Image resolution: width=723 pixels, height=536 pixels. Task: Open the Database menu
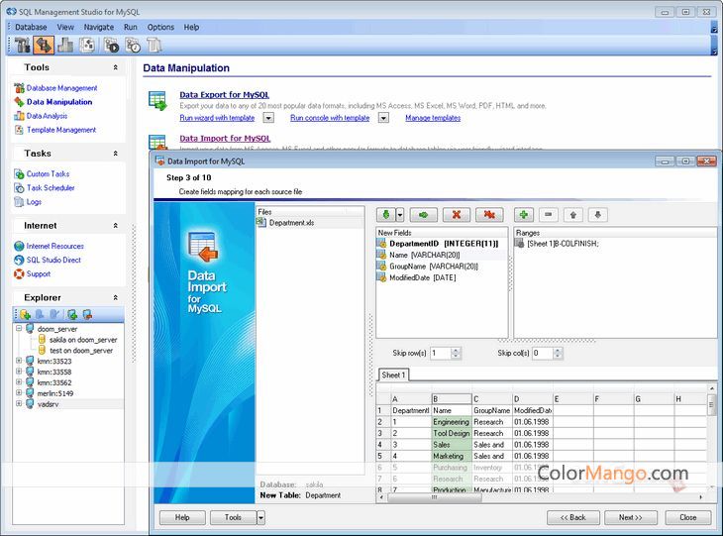[x=31, y=27]
